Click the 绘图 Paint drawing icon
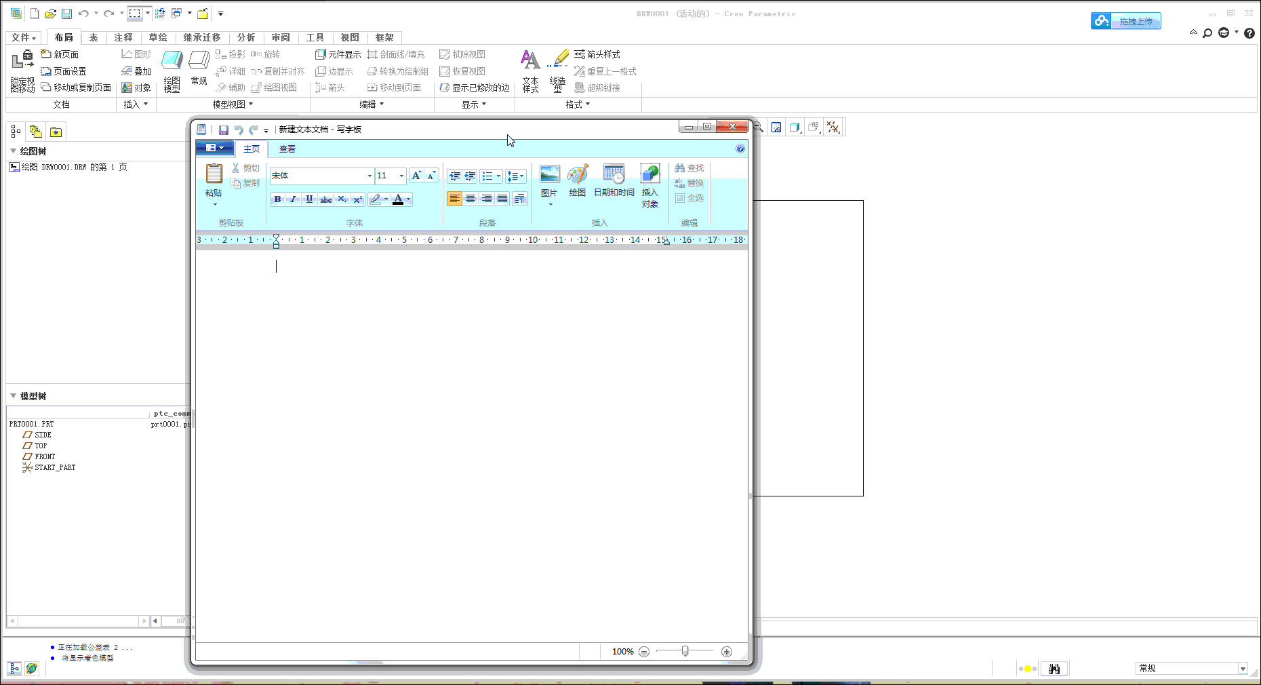This screenshot has height=685, width=1261. (578, 174)
